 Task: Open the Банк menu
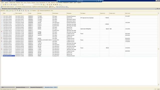click(22, 3)
